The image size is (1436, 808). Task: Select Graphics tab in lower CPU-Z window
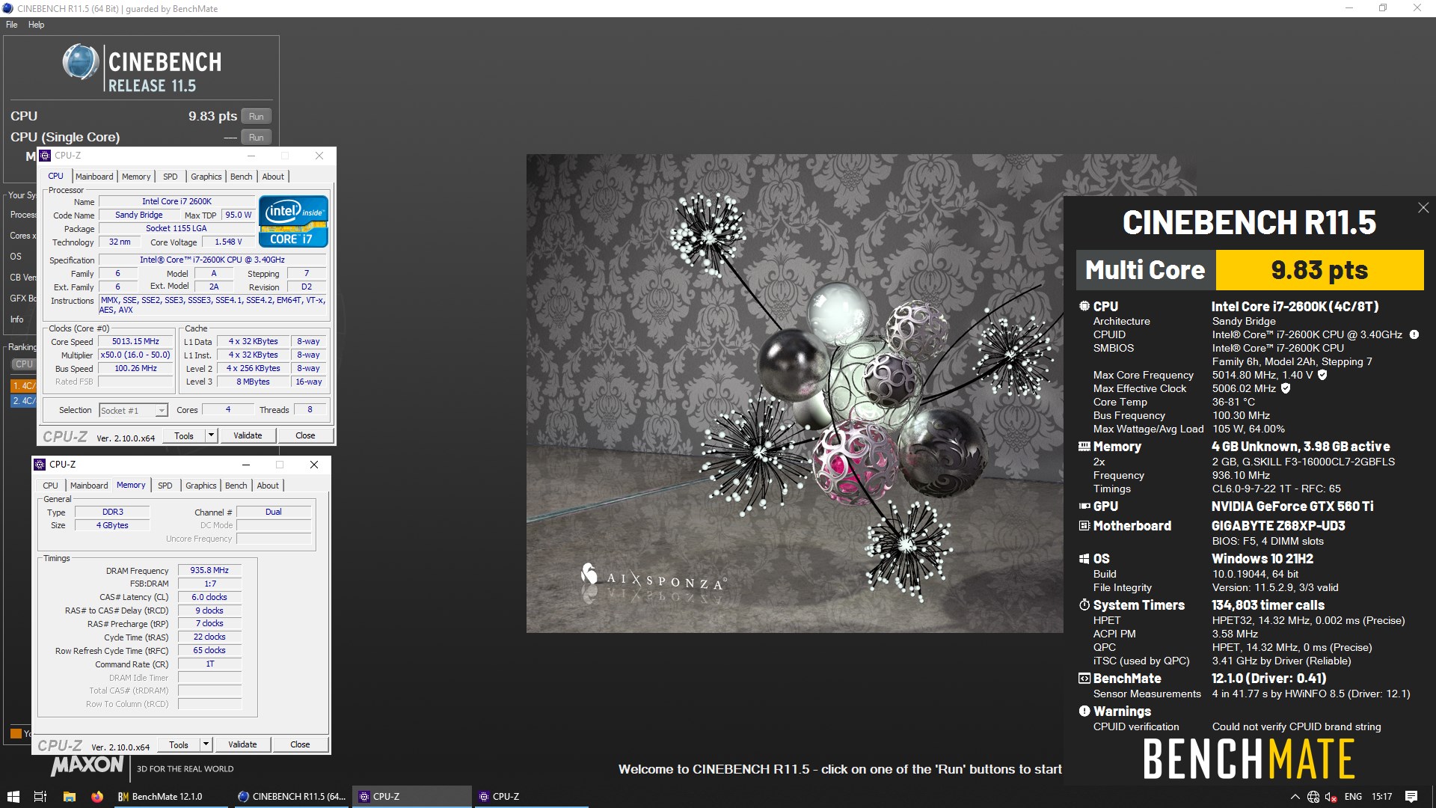201,486
